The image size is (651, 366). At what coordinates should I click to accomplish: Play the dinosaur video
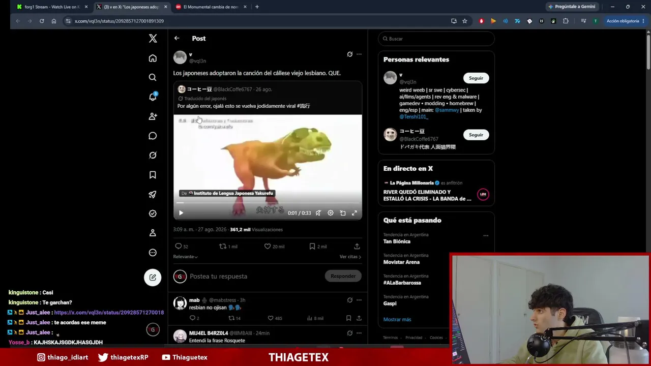pos(181,213)
